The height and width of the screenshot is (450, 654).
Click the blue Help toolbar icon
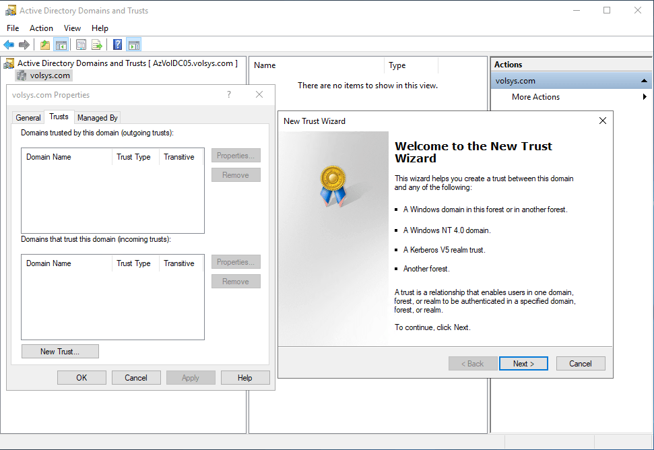tap(117, 45)
